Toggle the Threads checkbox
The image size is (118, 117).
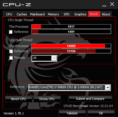click(x=11, y=58)
